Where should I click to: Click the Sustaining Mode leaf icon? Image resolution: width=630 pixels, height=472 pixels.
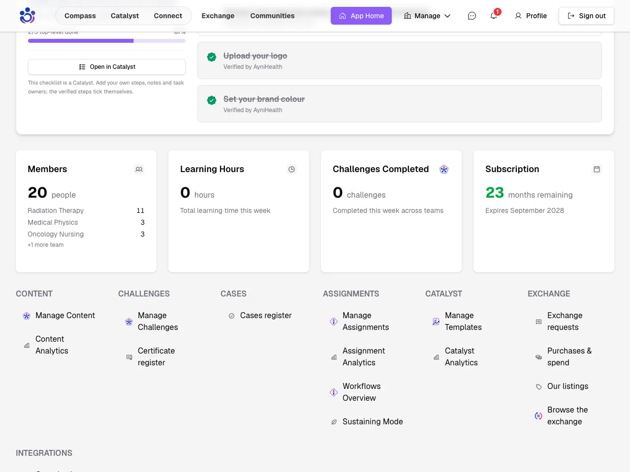[x=334, y=422]
